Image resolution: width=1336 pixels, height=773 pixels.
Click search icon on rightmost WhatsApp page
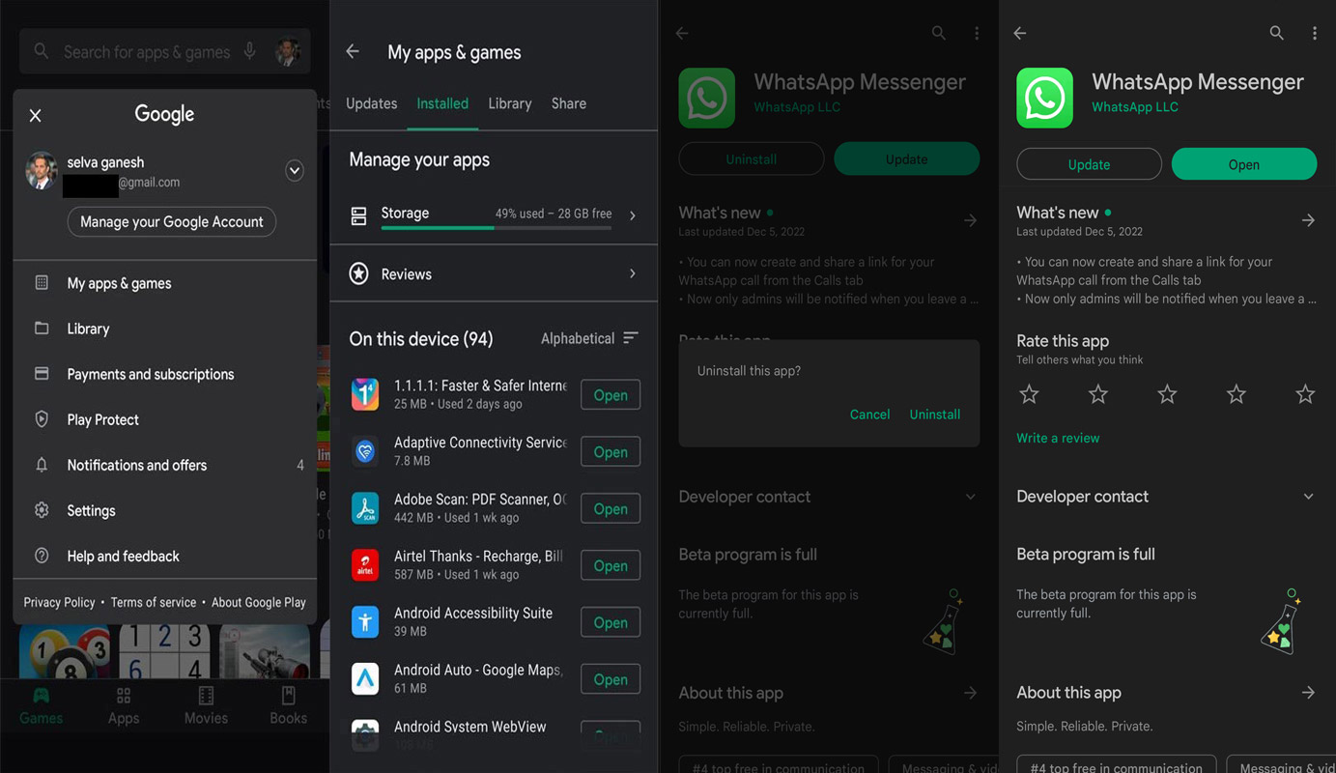[x=1276, y=34]
